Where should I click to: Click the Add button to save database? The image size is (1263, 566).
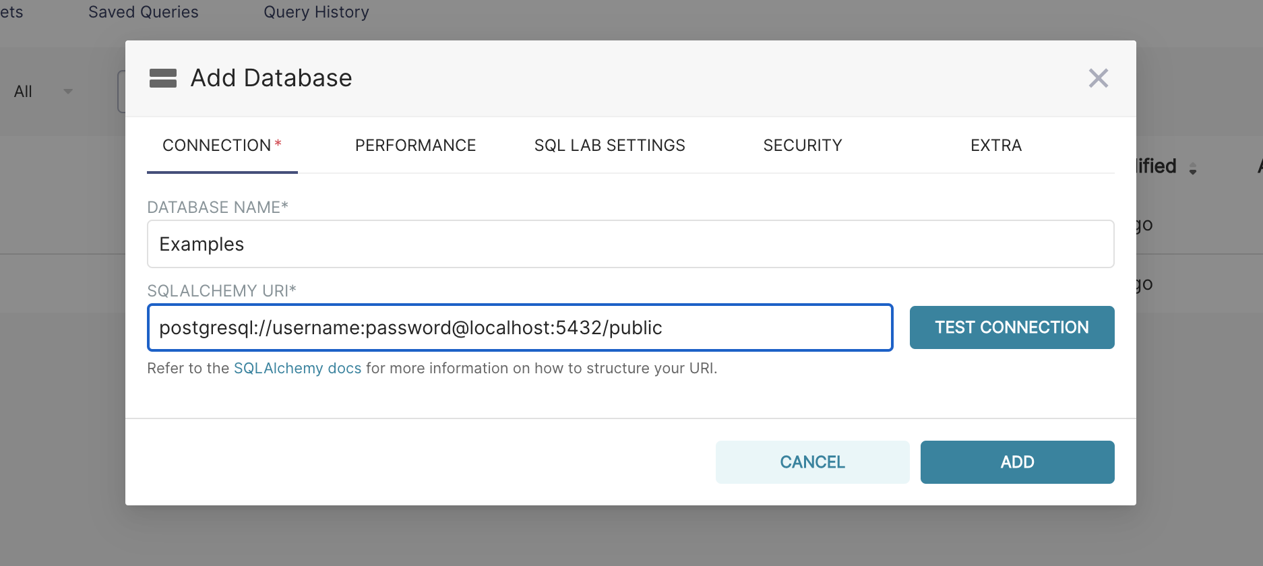click(1017, 462)
